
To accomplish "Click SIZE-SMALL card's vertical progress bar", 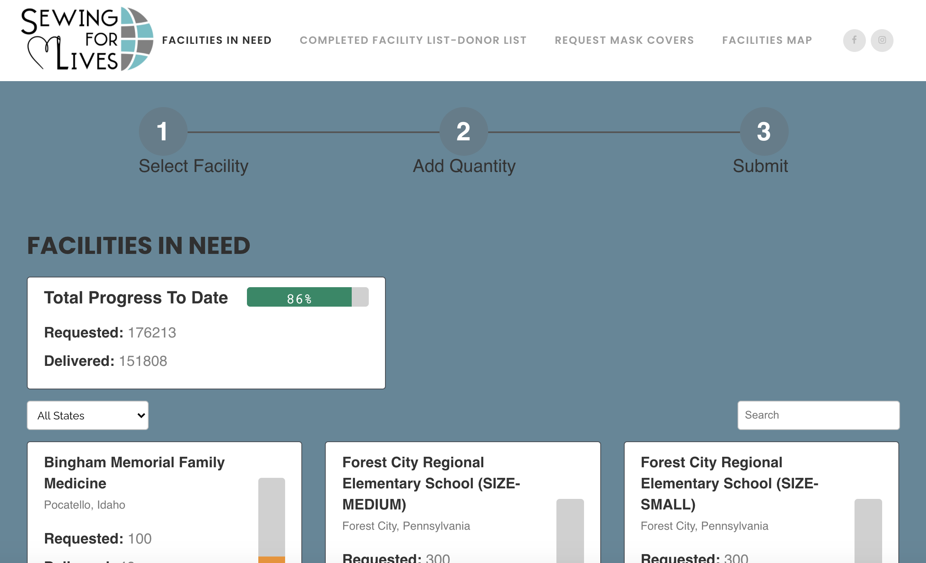I will click(868, 531).
